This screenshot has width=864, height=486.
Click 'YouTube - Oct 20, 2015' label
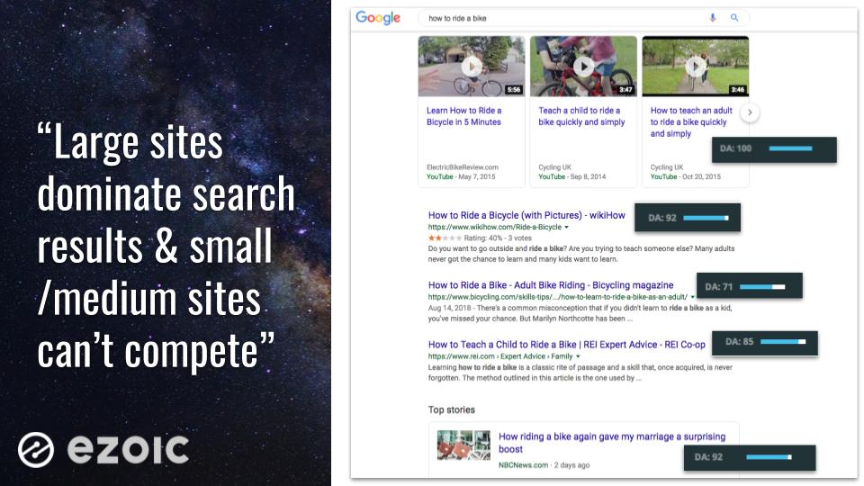pyautogui.click(x=686, y=177)
